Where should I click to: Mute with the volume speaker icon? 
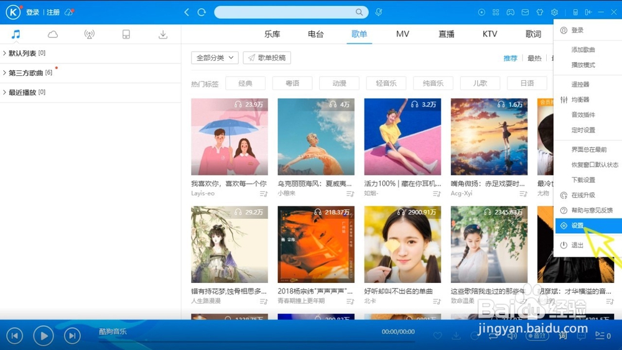pos(513,336)
